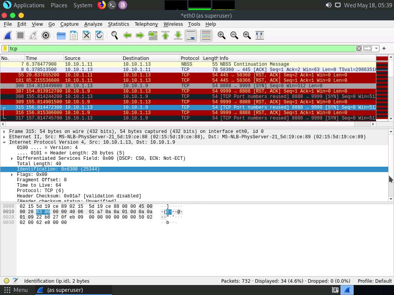
Task: Click the display filter bookmark icon
Action: tap(5, 48)
